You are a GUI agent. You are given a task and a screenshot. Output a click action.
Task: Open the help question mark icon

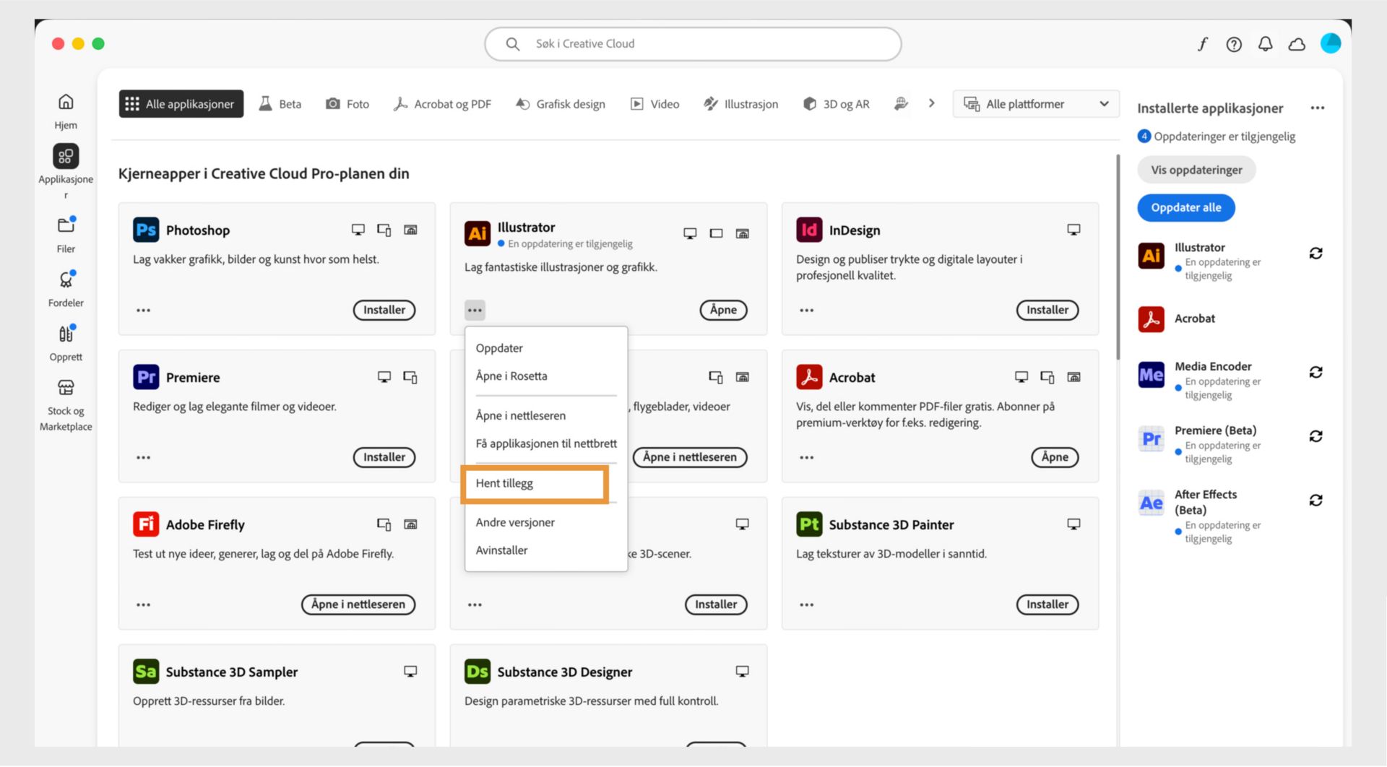pyautogui.click(x=1234, y=44)
